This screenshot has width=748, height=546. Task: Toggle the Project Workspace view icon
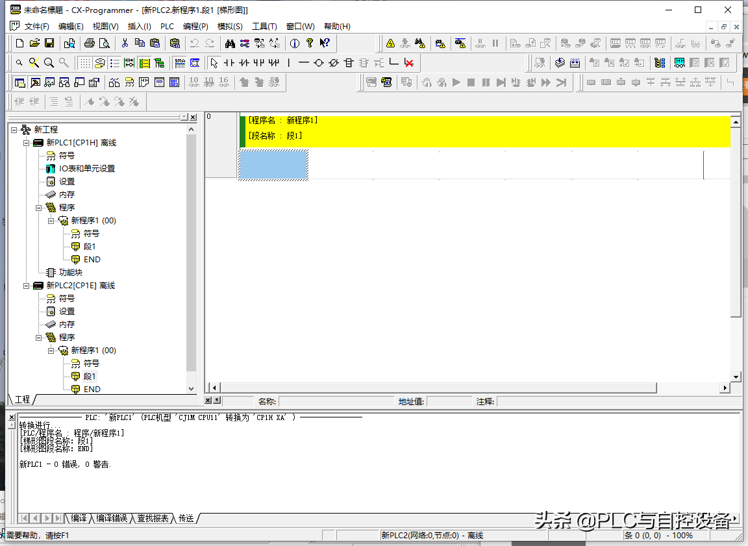coord(19,82)
